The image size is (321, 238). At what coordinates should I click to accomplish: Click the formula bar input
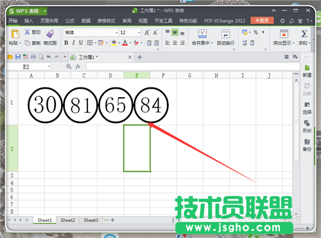tap(193, 67)
